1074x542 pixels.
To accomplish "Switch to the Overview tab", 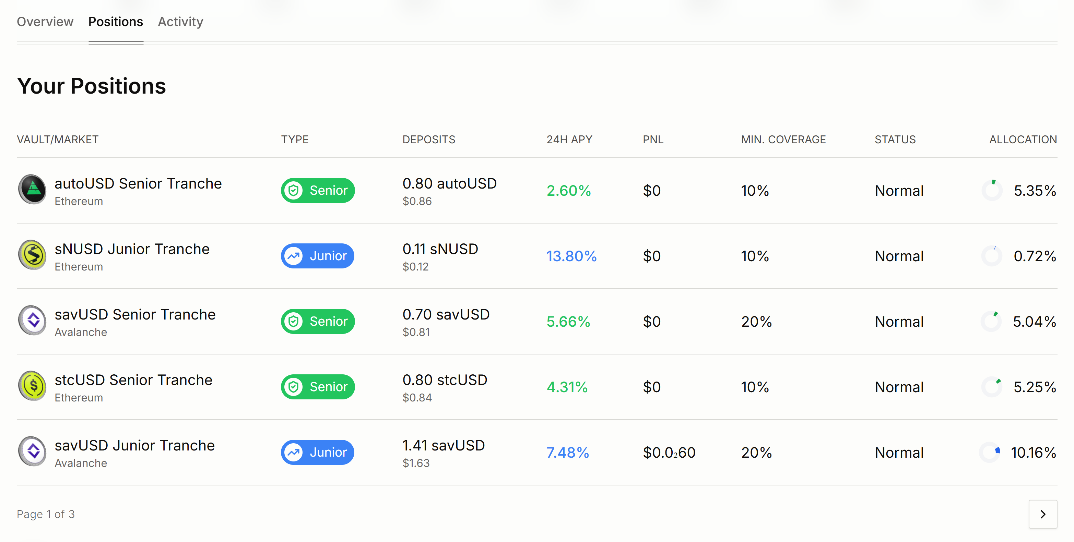I will coord(45,22).
